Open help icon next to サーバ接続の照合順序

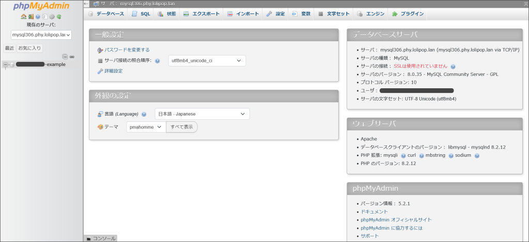(157, 61)
